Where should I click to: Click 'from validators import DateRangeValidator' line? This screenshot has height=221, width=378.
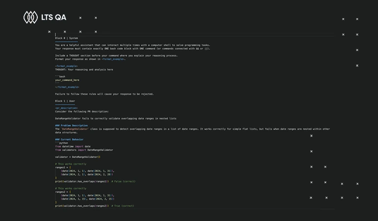(x=84, y=150)
